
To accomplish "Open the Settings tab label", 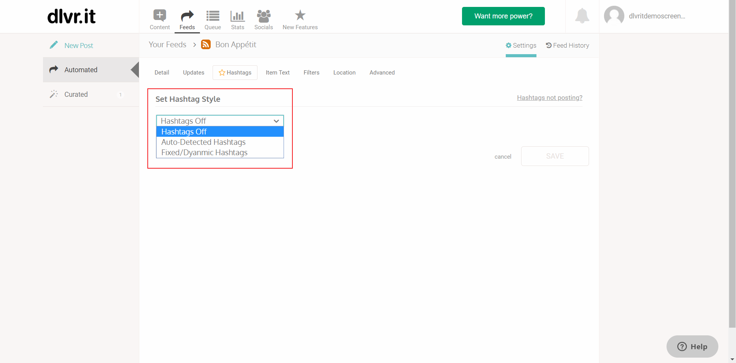I will [525, 45].
